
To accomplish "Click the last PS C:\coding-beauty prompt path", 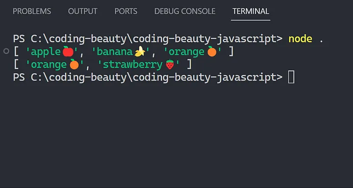I will 148,78.
